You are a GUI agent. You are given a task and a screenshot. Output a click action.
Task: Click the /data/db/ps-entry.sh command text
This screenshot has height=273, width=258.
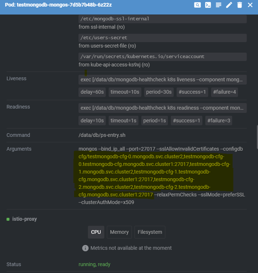102,135
